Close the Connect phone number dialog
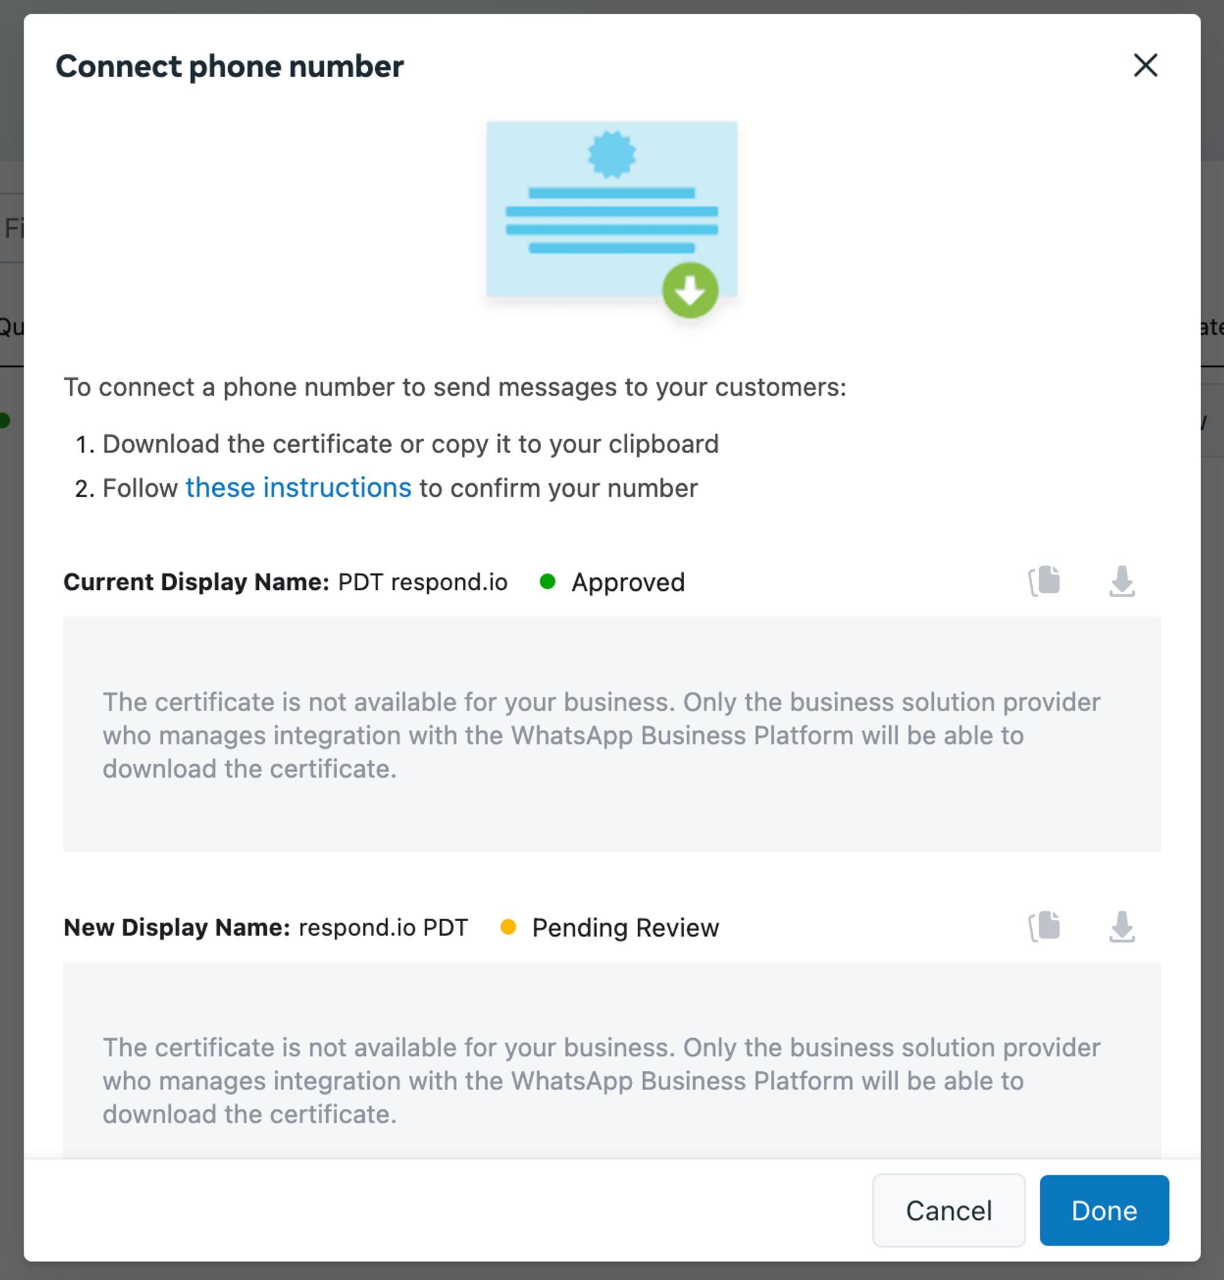The image size is (1224, 1280). (1145, 66)
